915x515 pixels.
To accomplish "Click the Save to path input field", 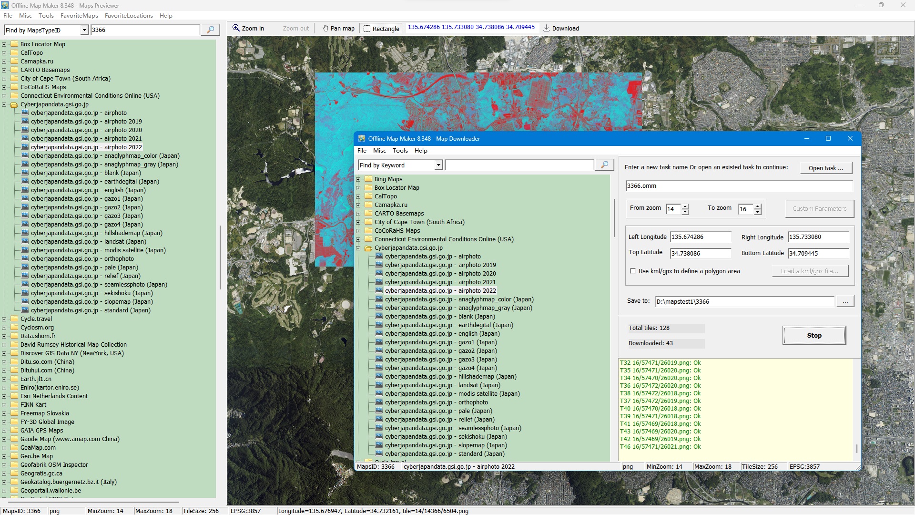I will [744, 301].
